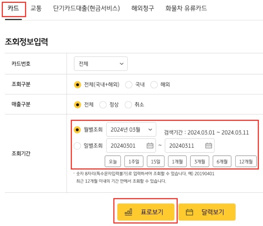Viewport: 263px width, 226px height.
Task: Open the 화물차 유류카드 tab
Action: (x=186, y=8)
